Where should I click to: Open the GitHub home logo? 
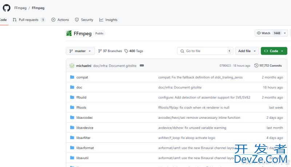click(x=7, y=8)
